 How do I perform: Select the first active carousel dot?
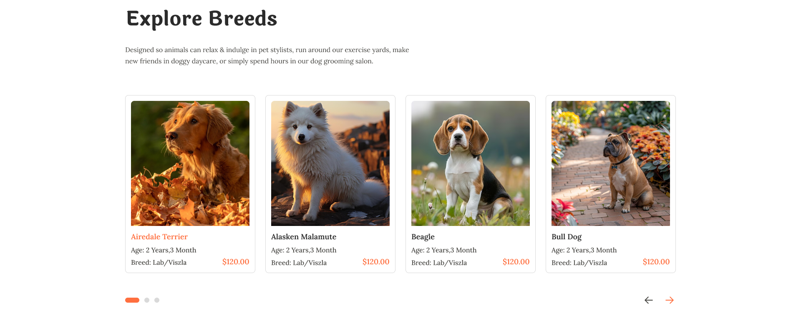pyautogui.click(x=132, y=300)
